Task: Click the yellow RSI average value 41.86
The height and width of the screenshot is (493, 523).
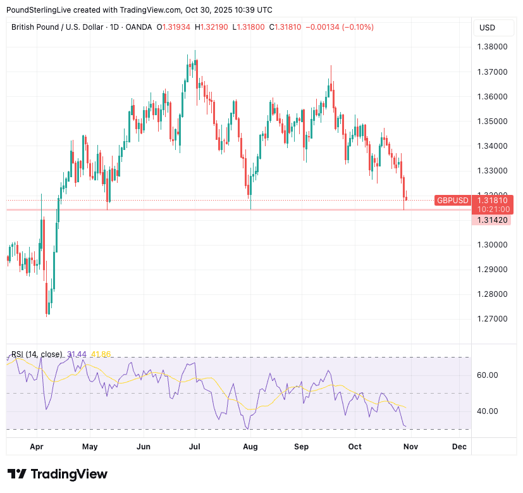Action: coord(101,354)
